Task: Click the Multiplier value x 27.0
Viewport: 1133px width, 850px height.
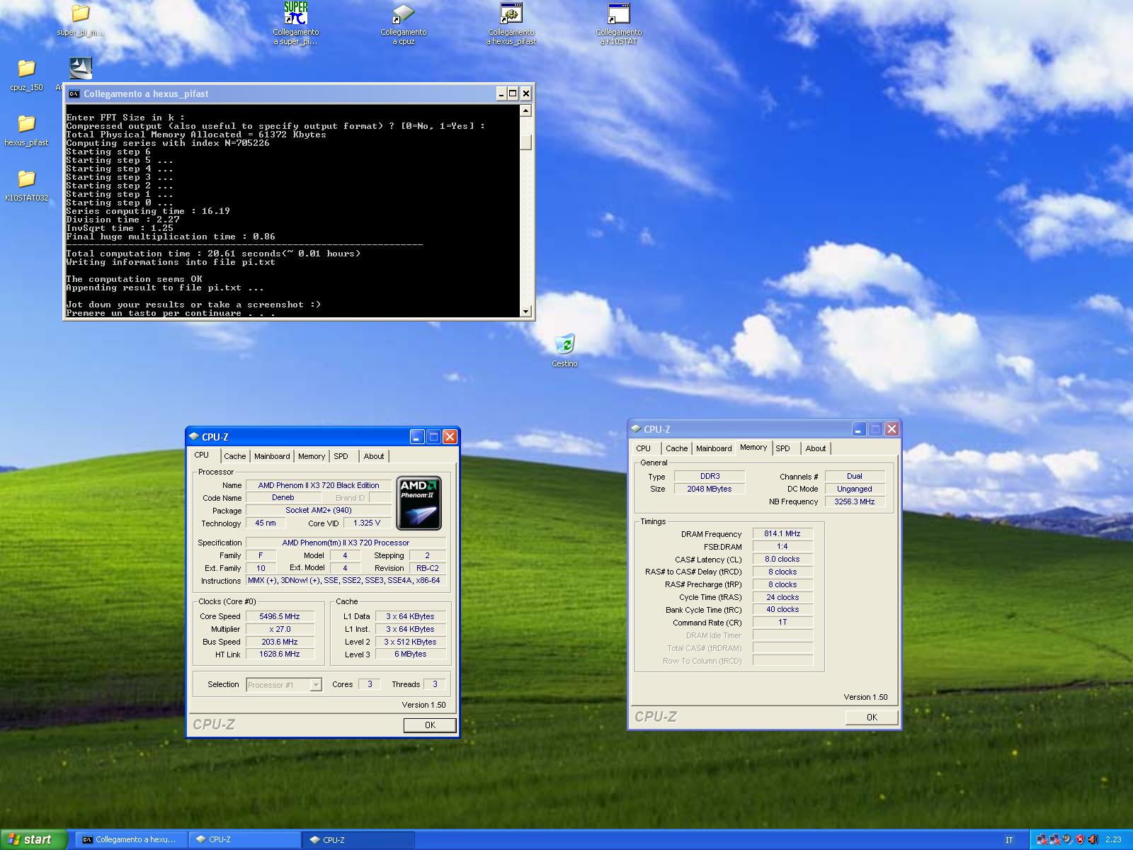Action: 280,629
